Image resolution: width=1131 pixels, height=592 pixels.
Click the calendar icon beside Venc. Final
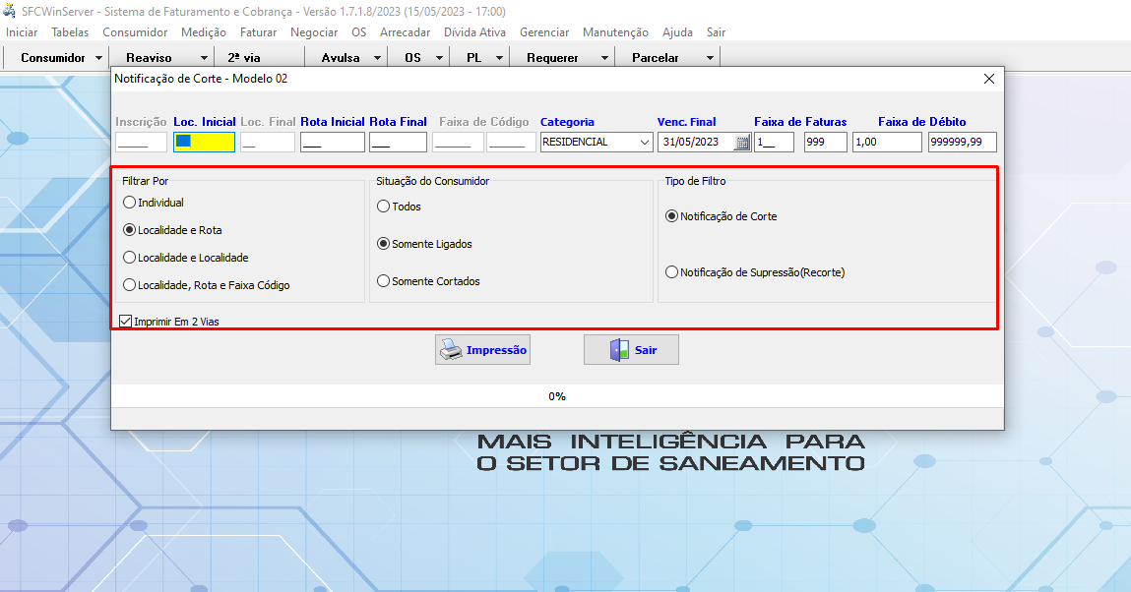[x=742, y=143]
